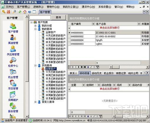Image resolution: width=150 pixels, height=123 pixels.
Task: Click the green refresh icon
Action: click(20, 12)
